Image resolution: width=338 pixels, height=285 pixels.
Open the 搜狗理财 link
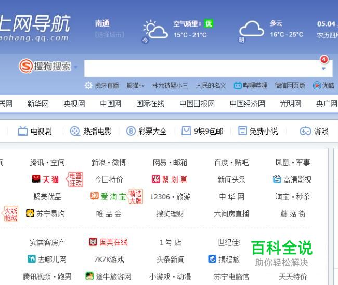point(170,214)
